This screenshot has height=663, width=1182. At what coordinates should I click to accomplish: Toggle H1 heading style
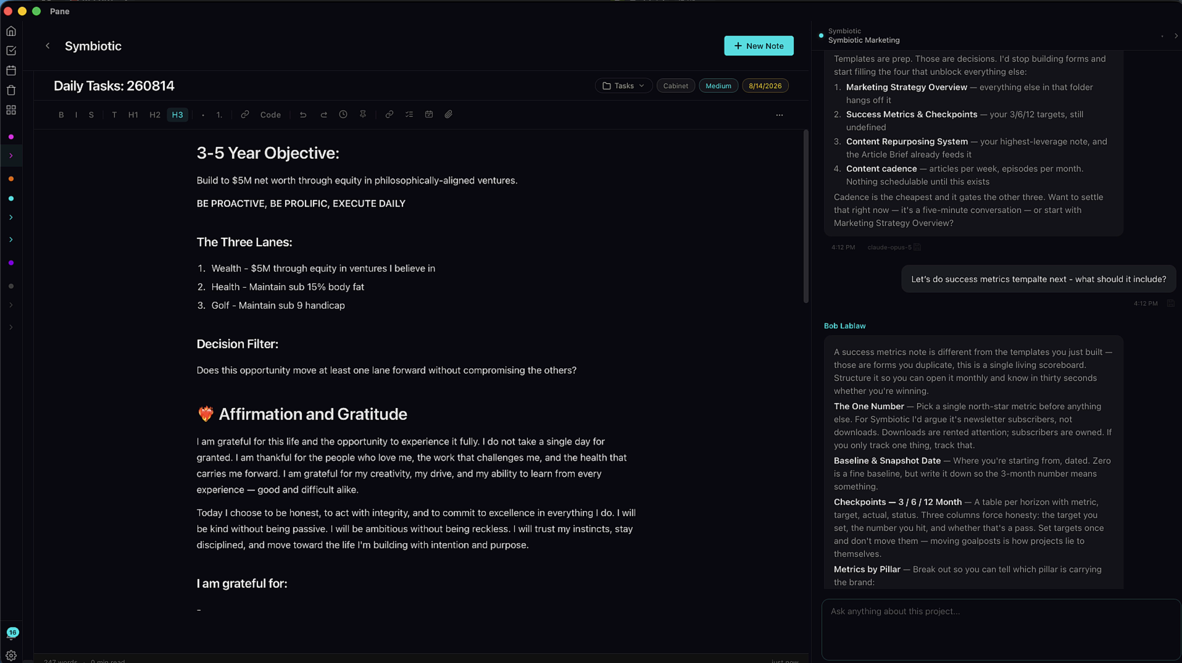[x=133, y=115]
